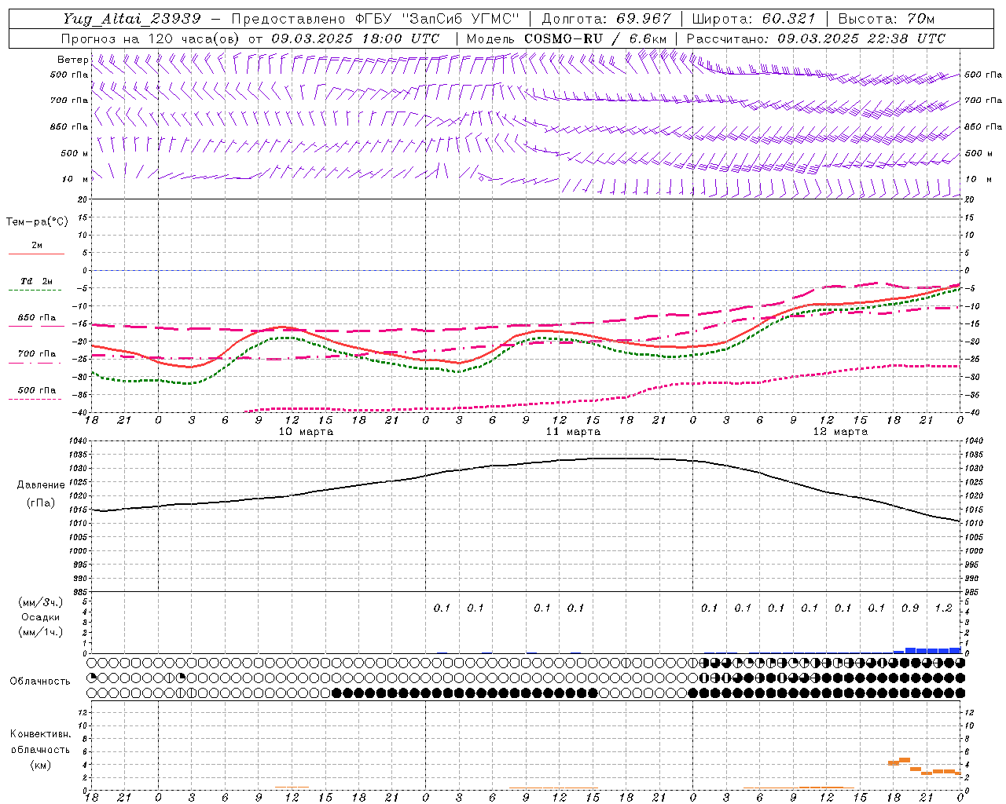Click the Td 2м dew point legend label
This screenshot has height=804, width=1006.
(37, 281)
